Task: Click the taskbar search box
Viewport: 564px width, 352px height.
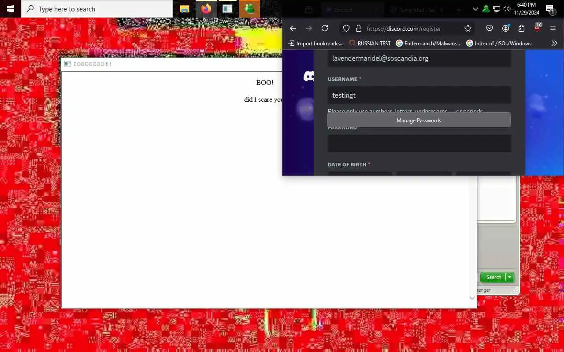Action: [97, 9]
